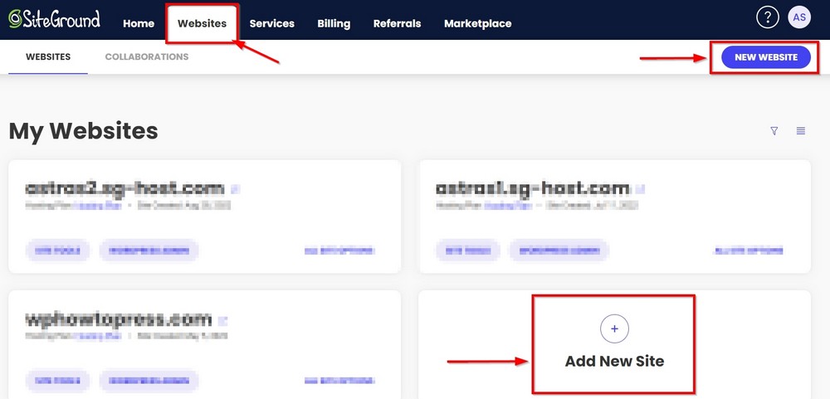The width and height of the screenshot is (830, 399).
Task: Open the filter websites icon
Action: 774,131
